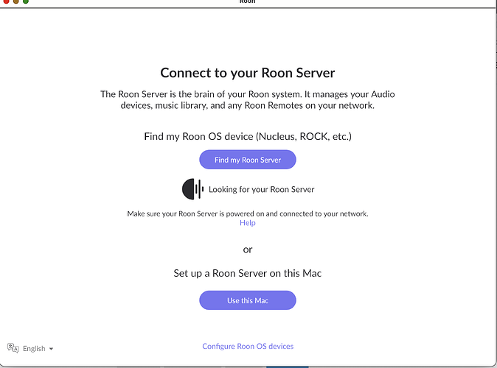Click the red close window button

point(6,1)
